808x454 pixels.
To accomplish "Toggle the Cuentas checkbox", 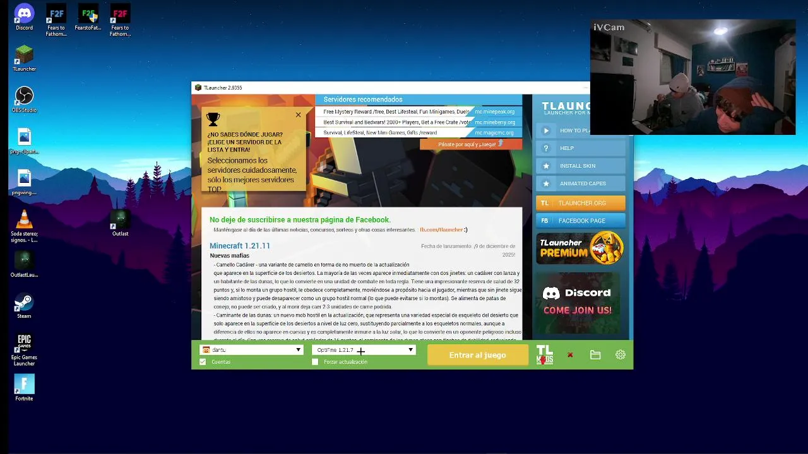I will point(203,362).
